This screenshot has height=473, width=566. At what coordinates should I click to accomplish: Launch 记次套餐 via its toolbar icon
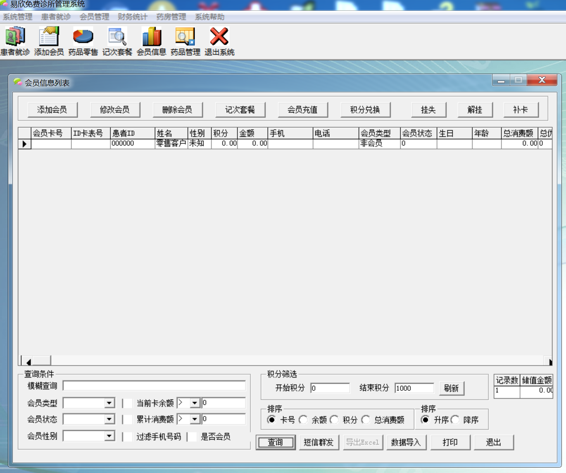coord(117,39)
